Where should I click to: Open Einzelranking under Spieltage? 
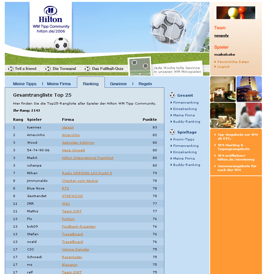(185, 152)
